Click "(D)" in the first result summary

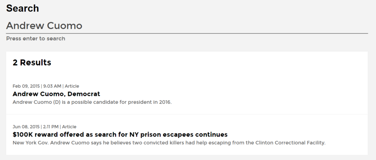52,102
